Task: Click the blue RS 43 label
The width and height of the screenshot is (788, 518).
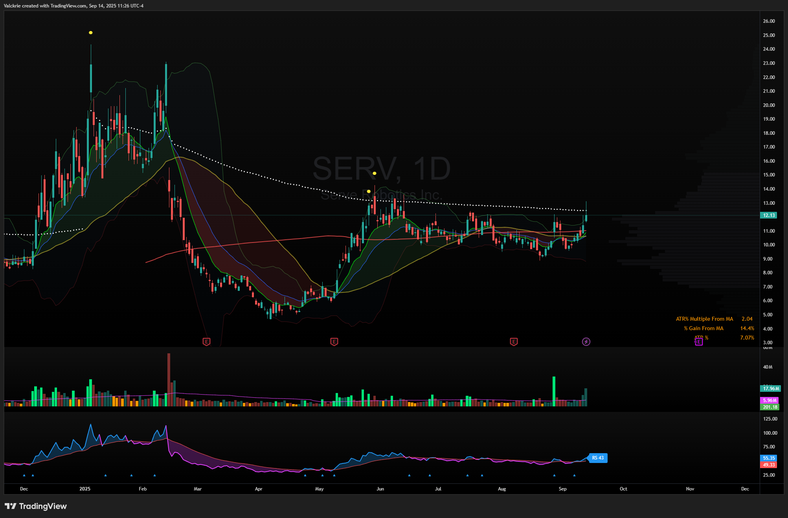Action: point(597,458)
